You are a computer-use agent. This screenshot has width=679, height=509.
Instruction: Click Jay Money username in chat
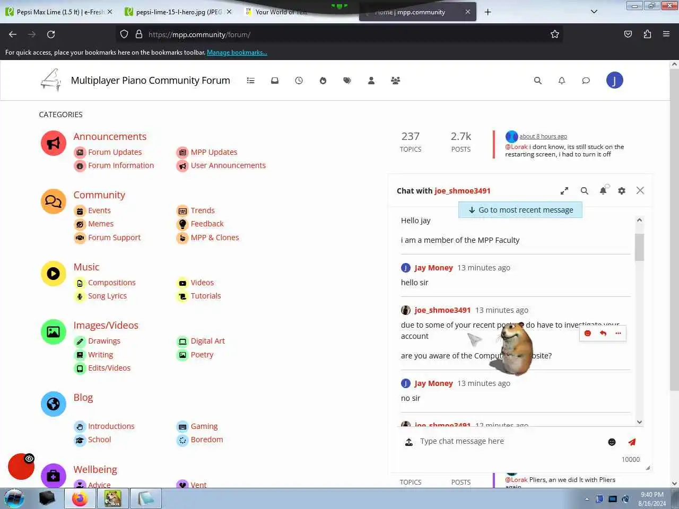pyautogui.click(x=433, y=268)
